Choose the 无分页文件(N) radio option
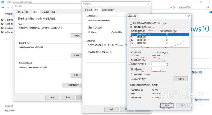 [x=138, y=79]
